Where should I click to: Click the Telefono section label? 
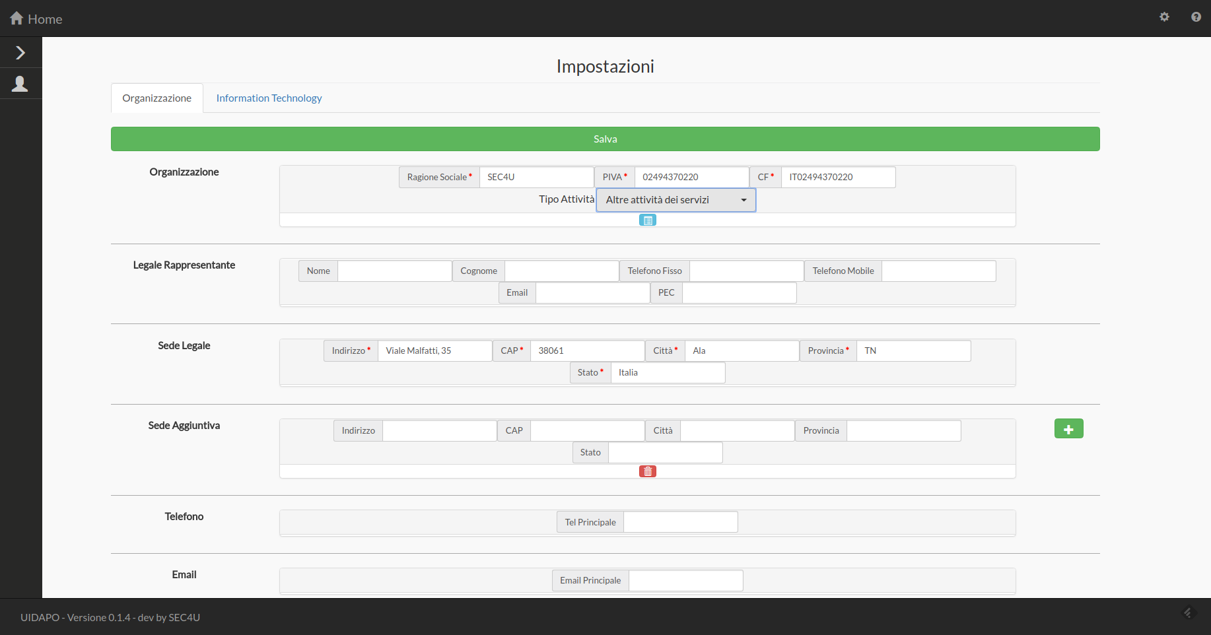(184, 517)
